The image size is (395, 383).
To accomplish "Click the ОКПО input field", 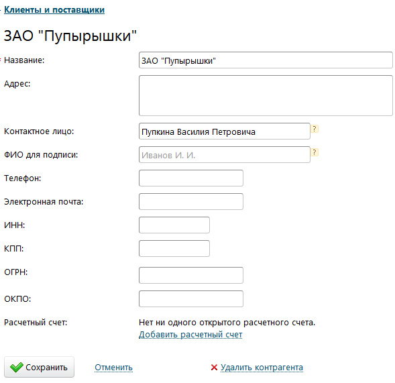I will pos(191,299).
